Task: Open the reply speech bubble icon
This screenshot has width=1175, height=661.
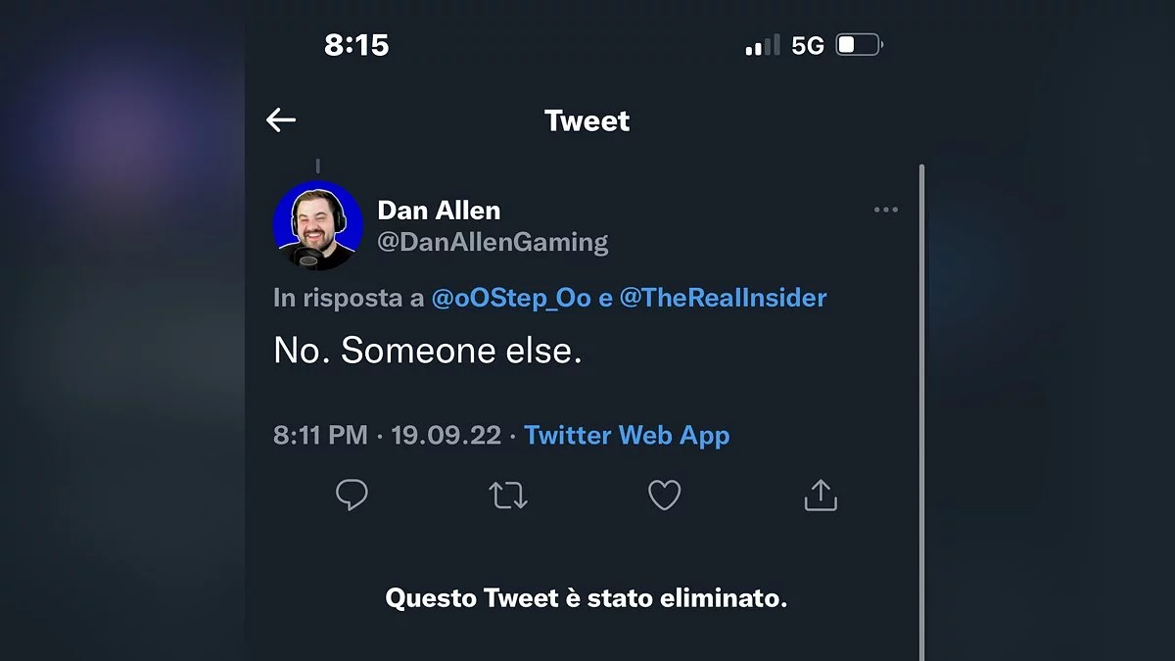Action: pyautogui.click(x=352, y=496)
